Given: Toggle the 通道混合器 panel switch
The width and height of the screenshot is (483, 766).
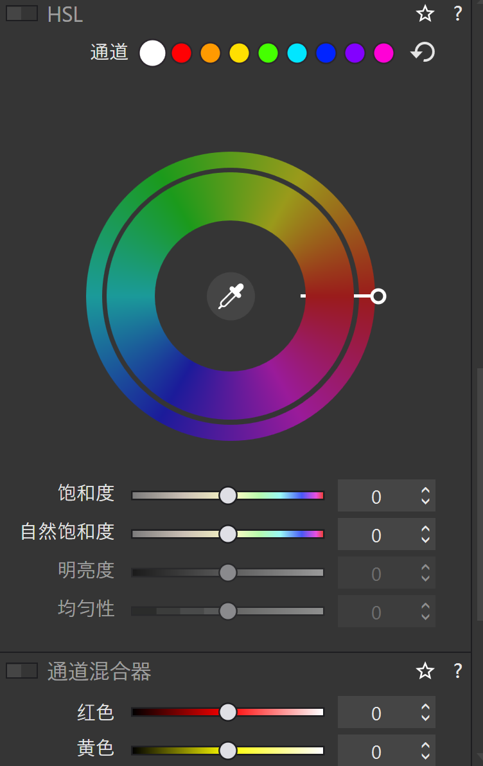Looking at the screenshot, I should pyautogui.click(x=21, y=671).
